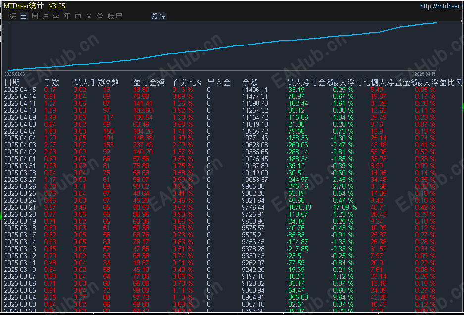464x315 pixels.
Task: Click the balance value 11496.11
Action: pyautogui.click(x=255, y=90)
